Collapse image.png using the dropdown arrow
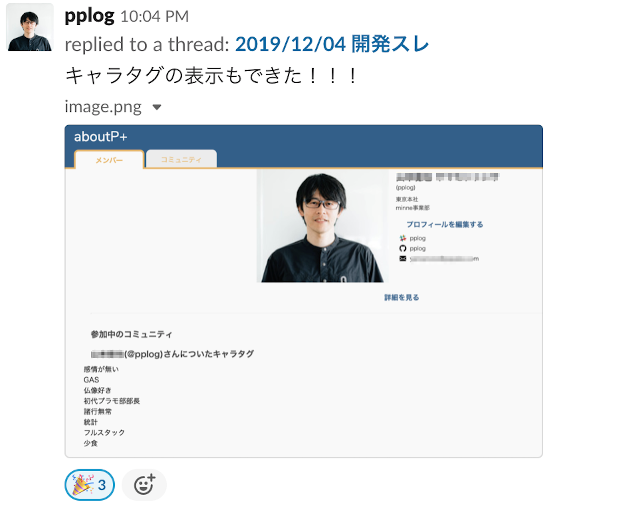617x505 pixels. coord(157,107)
